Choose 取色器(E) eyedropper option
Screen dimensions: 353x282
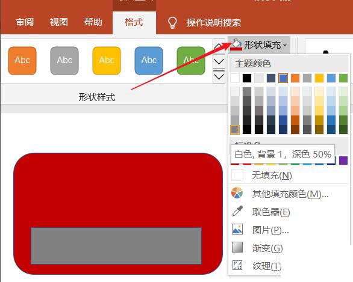pos(289,212)
